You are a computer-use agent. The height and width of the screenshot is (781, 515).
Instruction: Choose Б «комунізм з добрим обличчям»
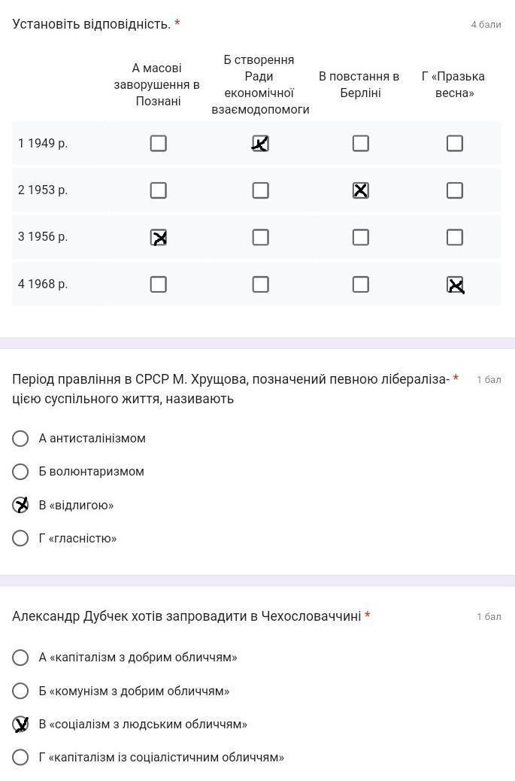[x=21, y=691]
